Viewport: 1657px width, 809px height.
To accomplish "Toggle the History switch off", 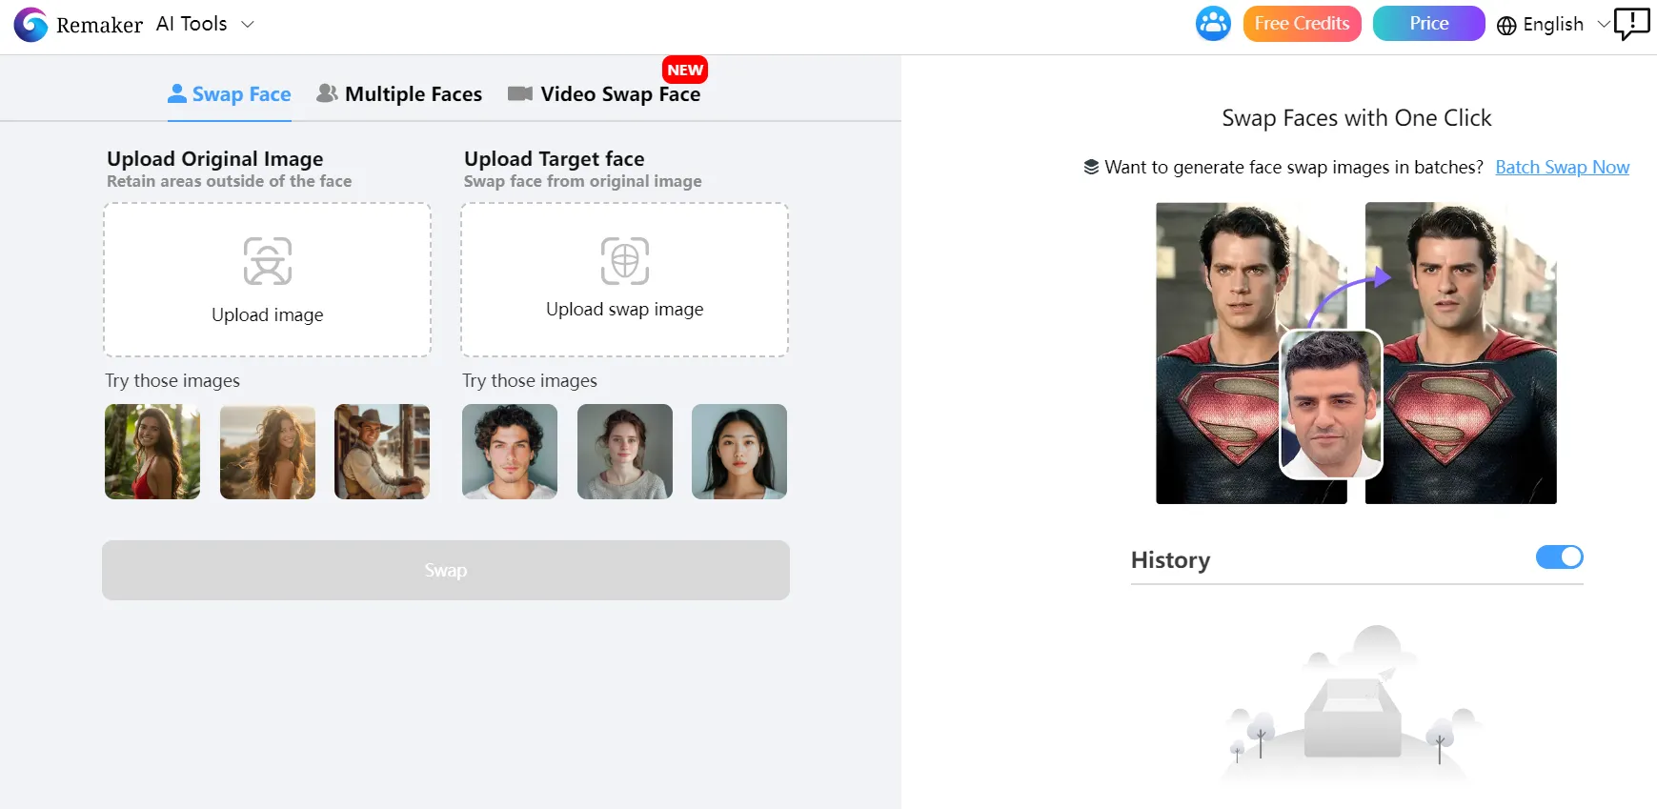I will click(x=1560, y=557).
